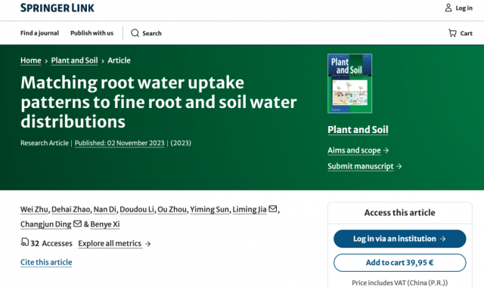Open Cite this article link

[46, 262]
